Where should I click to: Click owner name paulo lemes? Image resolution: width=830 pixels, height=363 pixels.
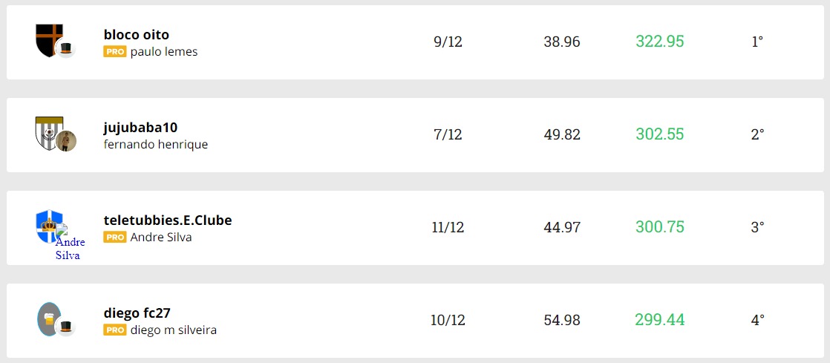[164, 52]
